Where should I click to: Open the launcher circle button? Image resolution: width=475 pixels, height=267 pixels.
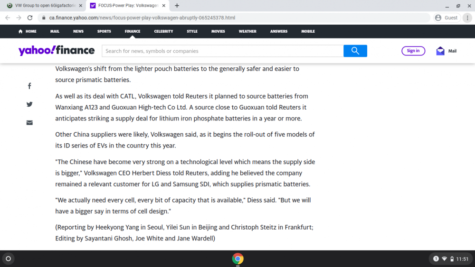[x=9, y=259]
